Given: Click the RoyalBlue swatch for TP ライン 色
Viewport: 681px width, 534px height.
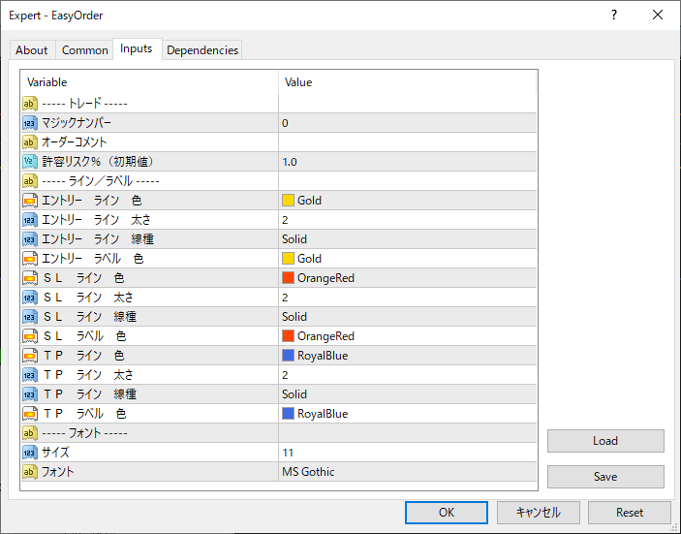Looking at the screenshot, I should (x=288, y=356).
